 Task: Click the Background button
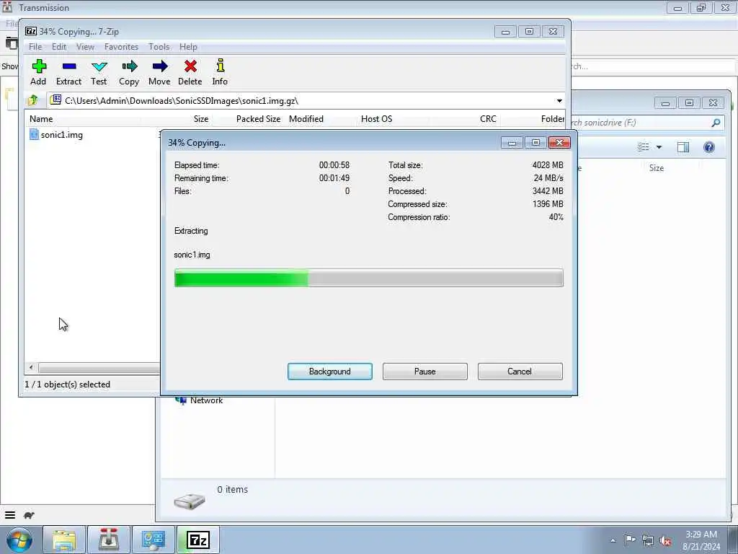(x=330, y=371)
